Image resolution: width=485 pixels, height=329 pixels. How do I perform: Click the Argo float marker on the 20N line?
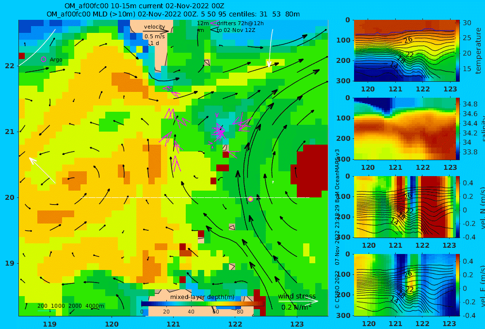tap(251, 199)
